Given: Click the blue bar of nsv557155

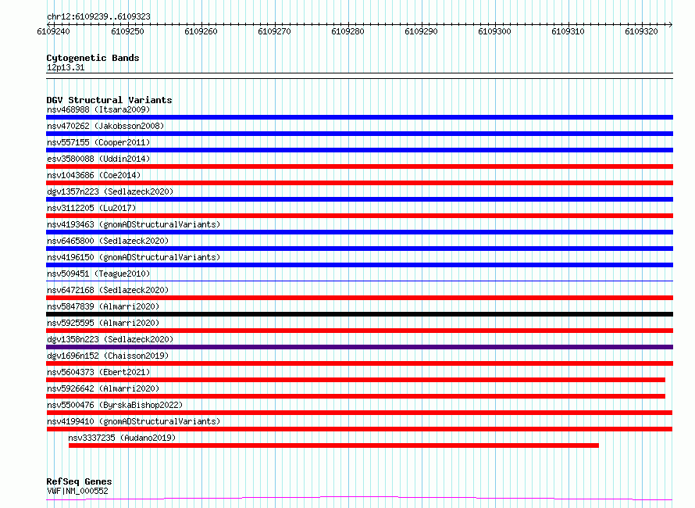Looking at the screenshot, I should 359,150.
